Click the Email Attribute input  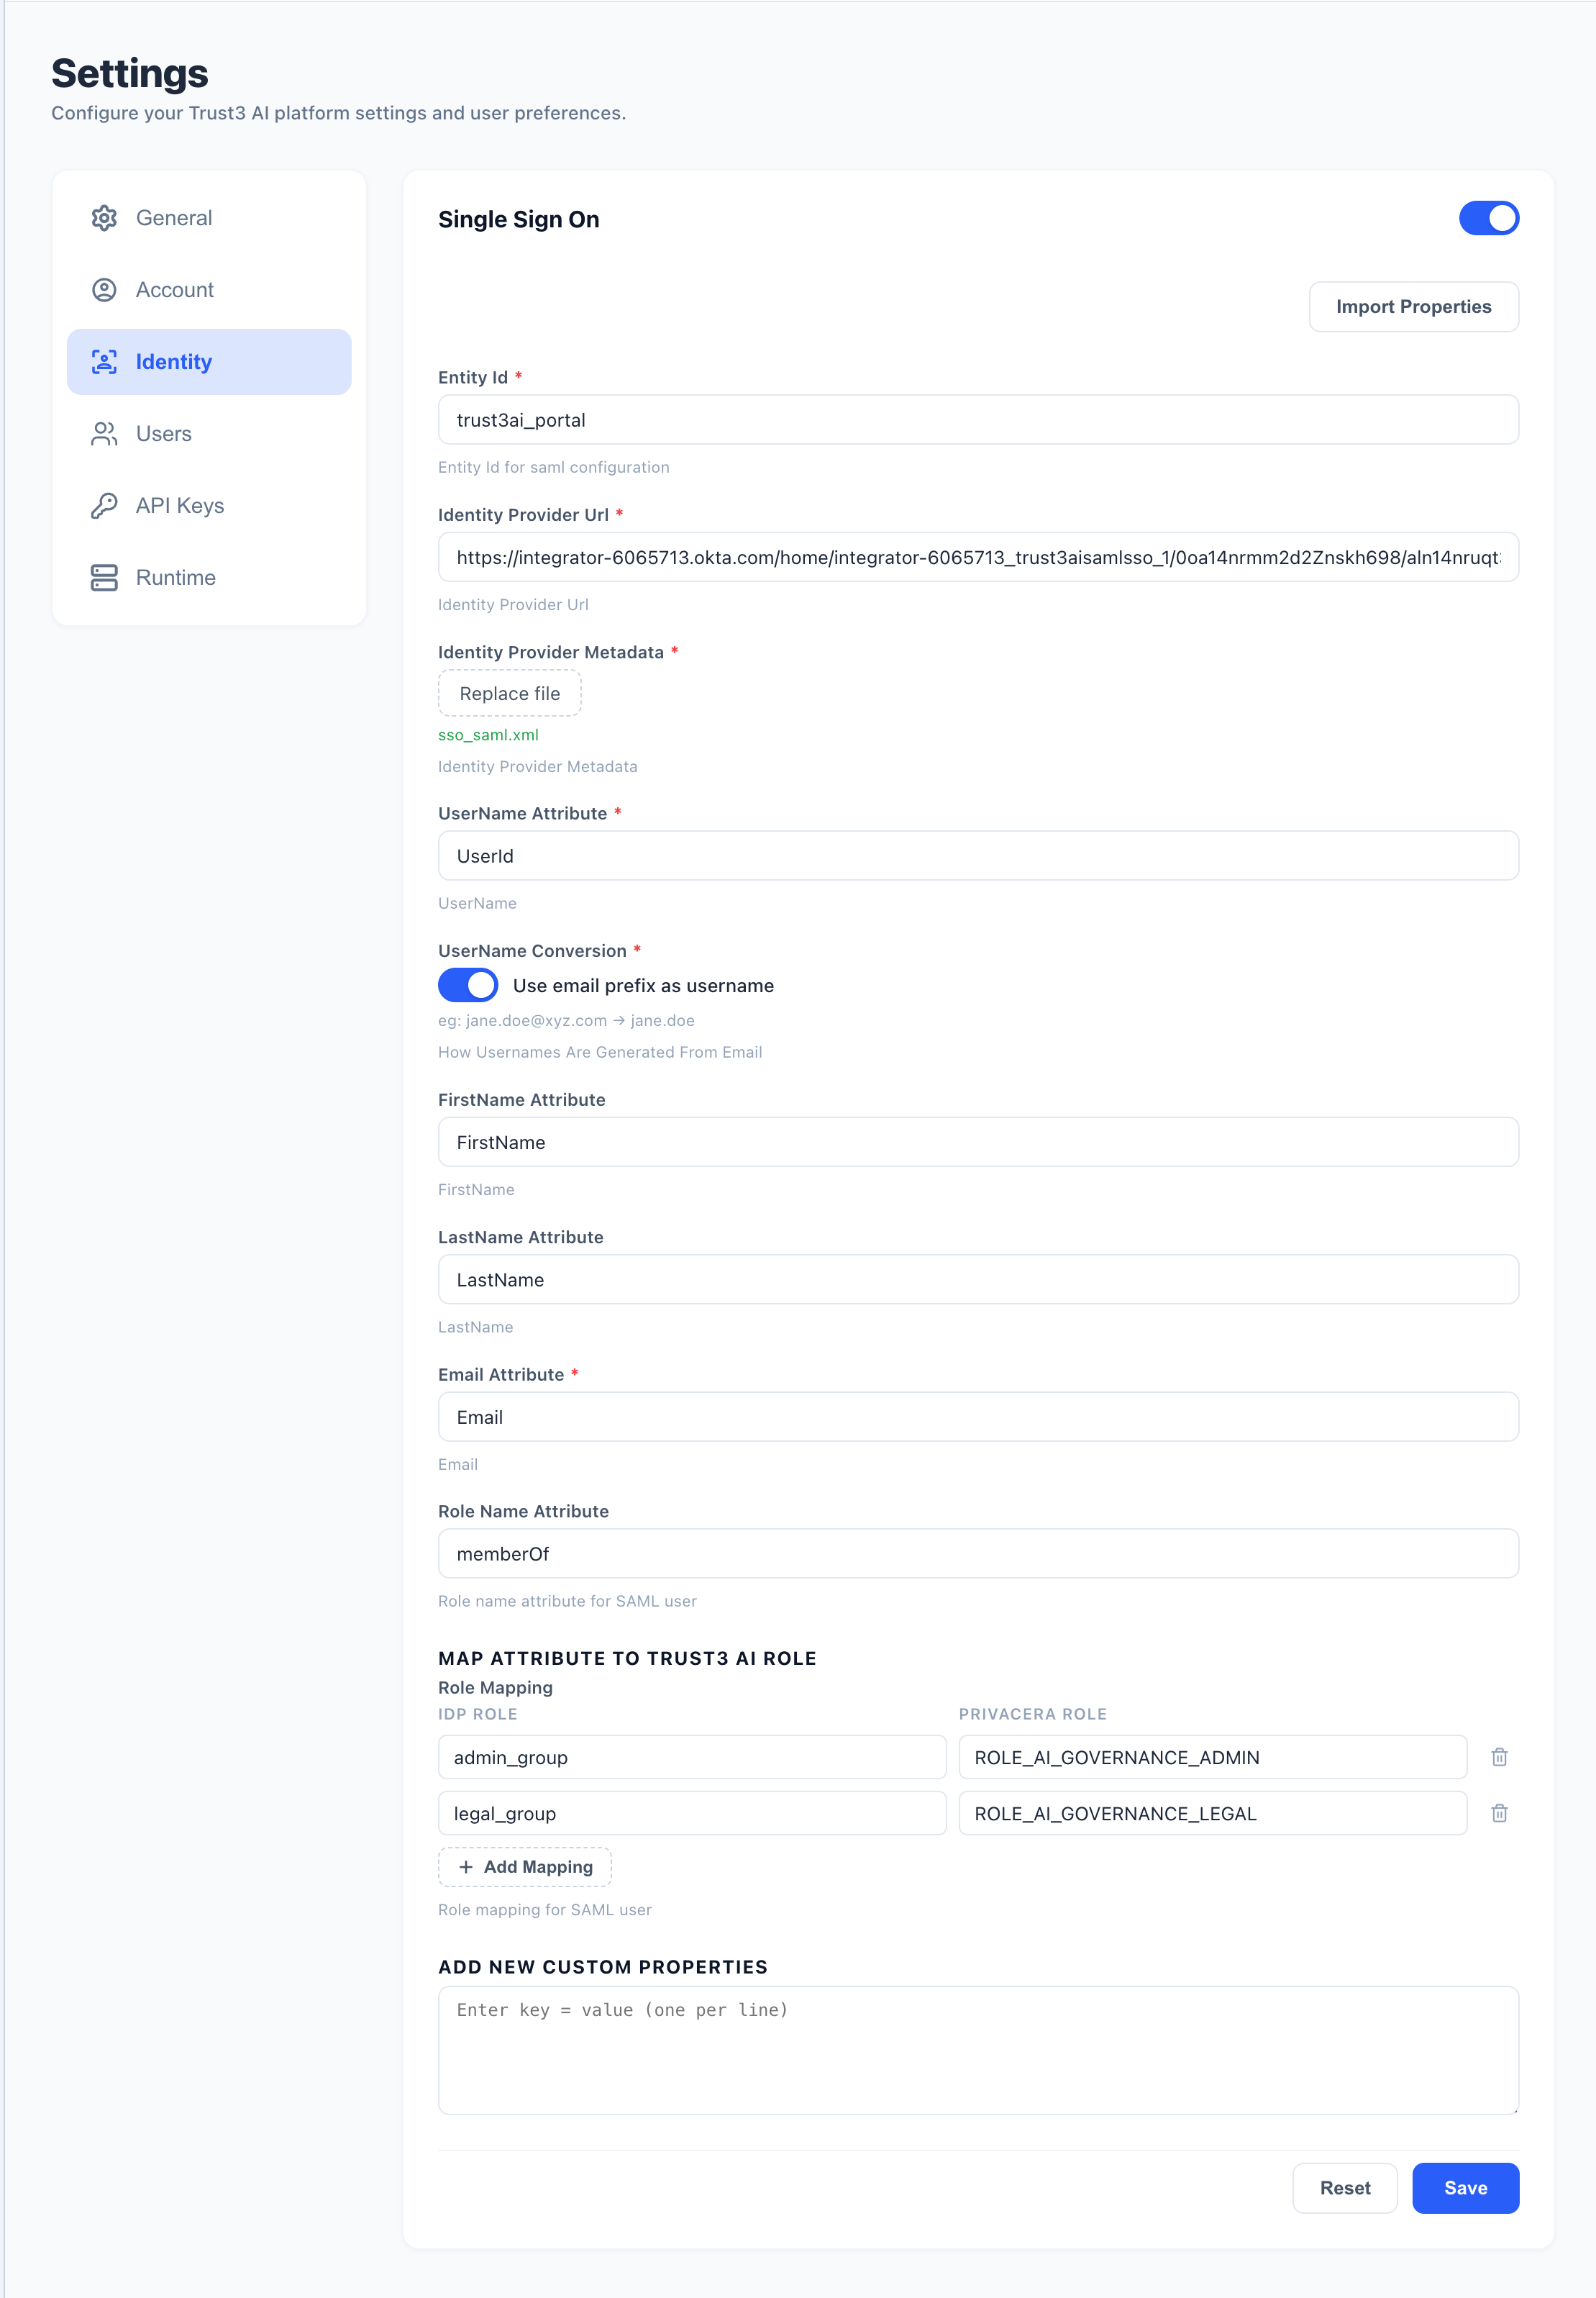point(978,1417)
